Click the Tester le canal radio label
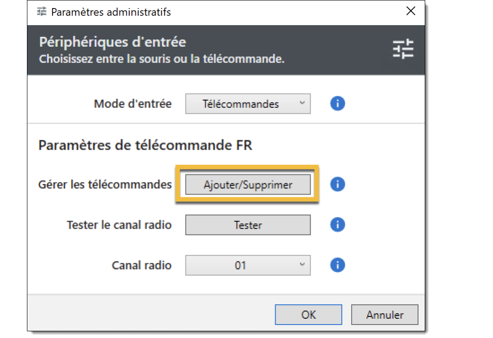Screen dimensions: 493x338 [119, 225]
